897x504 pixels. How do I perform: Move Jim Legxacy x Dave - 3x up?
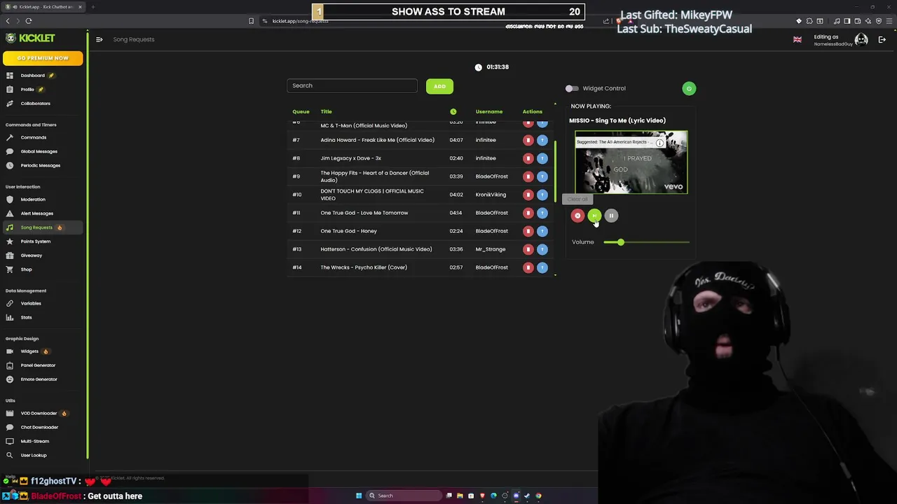[x=542, y=158]
